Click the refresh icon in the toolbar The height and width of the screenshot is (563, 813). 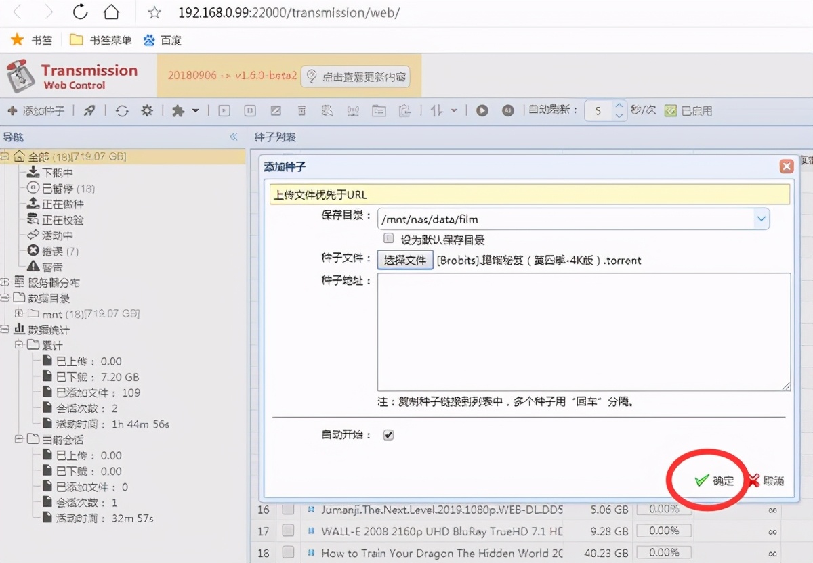122,110
